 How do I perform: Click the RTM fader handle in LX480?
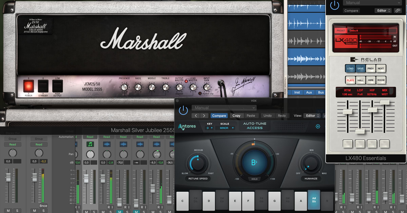pyautogui.click(x=347, y=111)
